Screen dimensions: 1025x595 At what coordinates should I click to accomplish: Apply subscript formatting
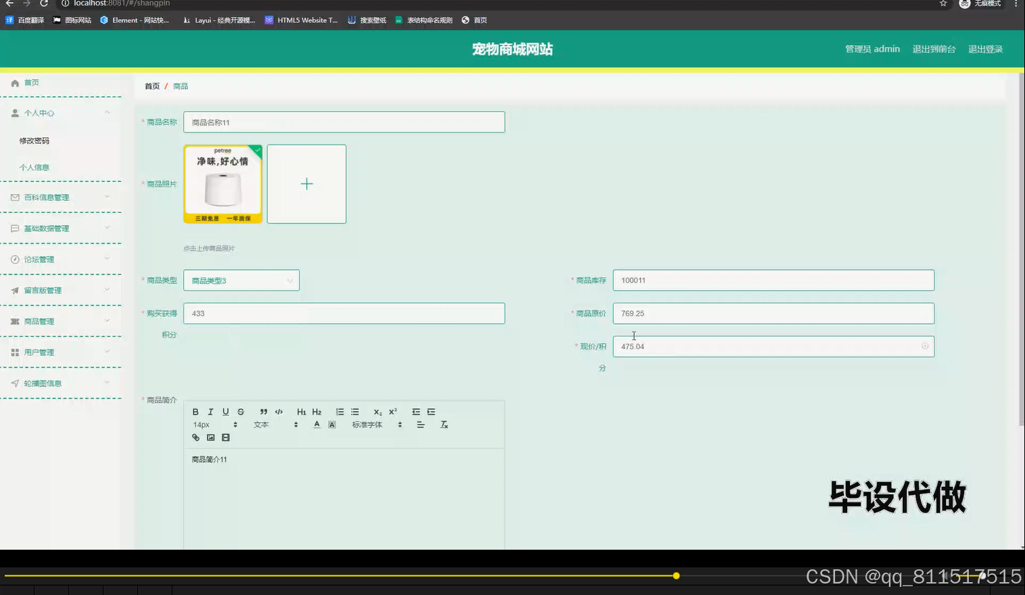coord(378,412)
